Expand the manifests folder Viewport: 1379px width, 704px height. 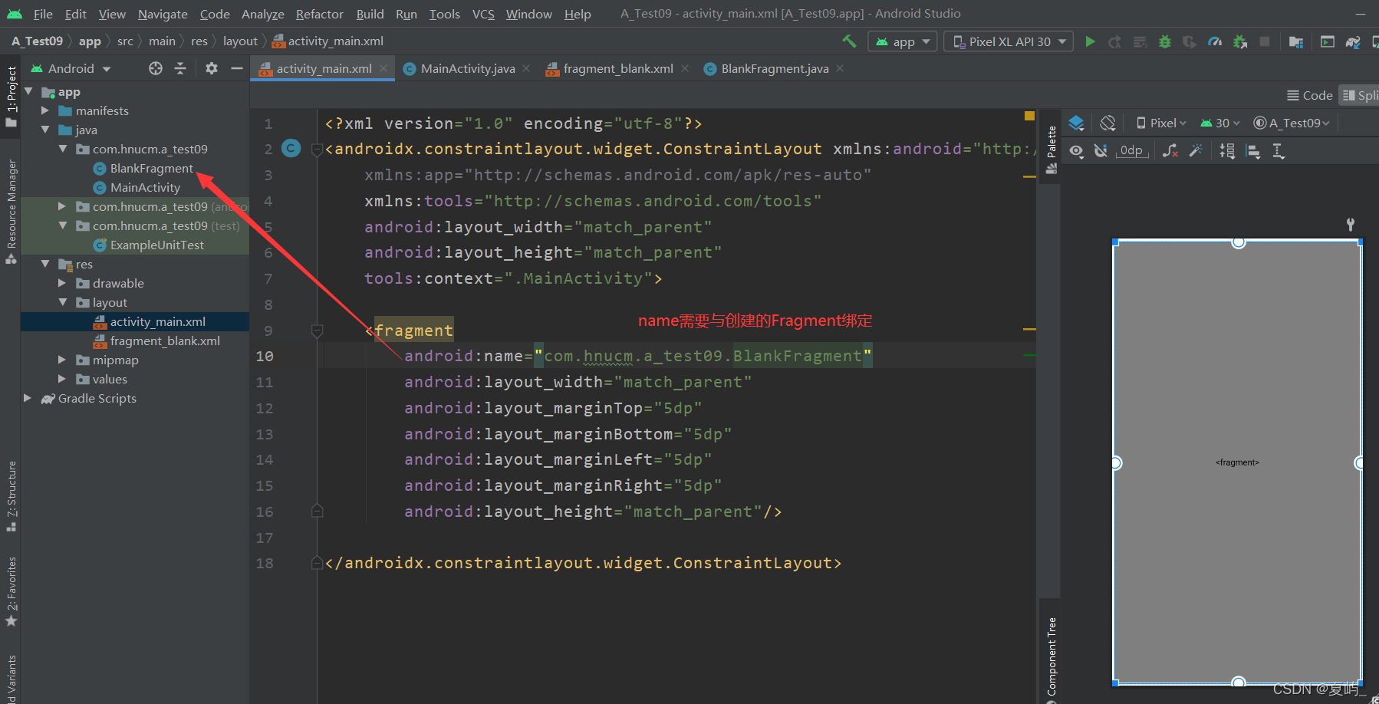pos(45,110)
